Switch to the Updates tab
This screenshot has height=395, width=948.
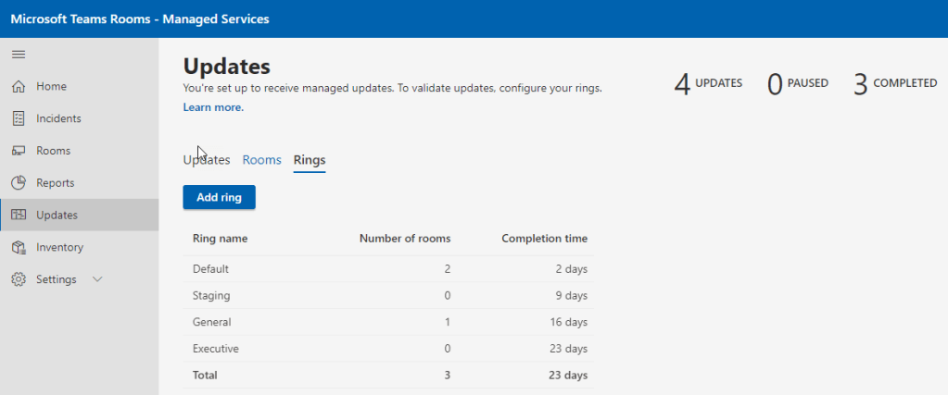(x=207, y=160)
